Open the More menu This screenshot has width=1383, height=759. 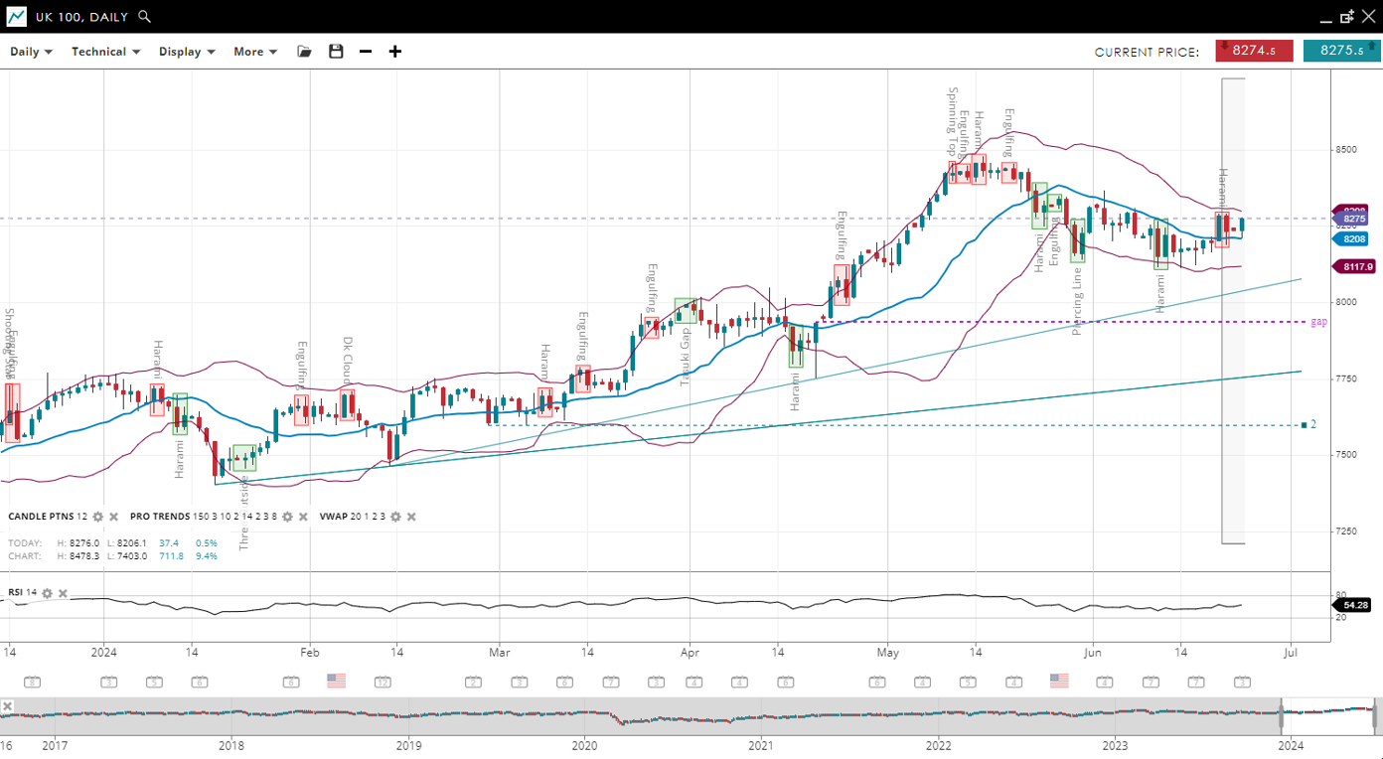[x=255, y=52]
